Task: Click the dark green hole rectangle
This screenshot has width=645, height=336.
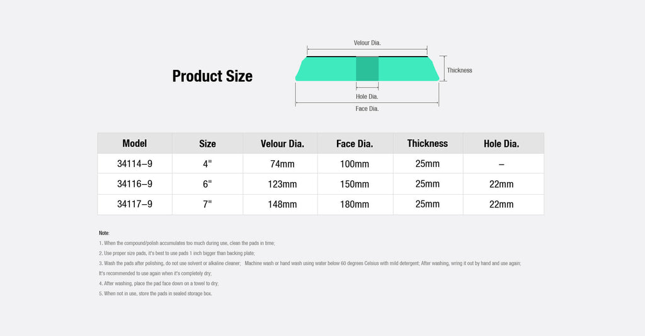Action: 367,69
